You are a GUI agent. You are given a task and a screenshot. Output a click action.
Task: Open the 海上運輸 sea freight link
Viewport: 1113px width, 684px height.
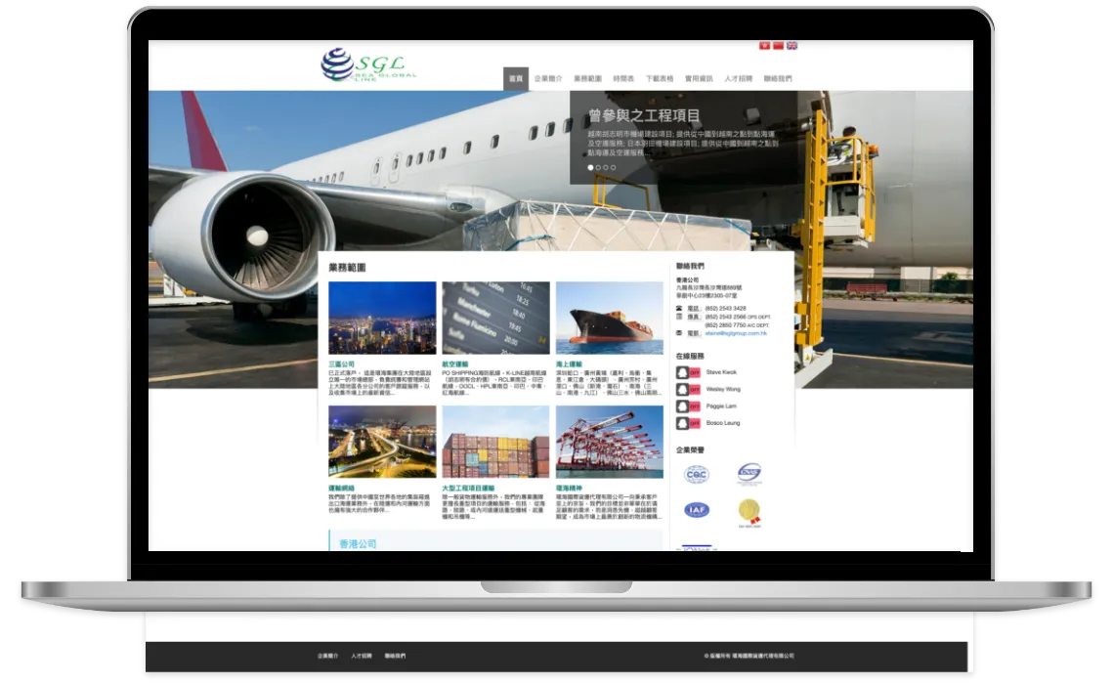pos(569,364)
